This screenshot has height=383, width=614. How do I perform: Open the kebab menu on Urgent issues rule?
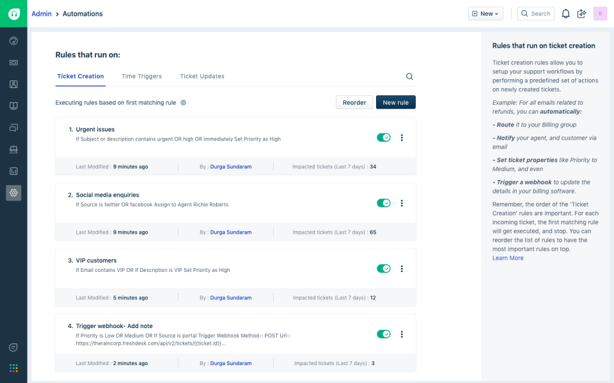pyautogui.click(x=402, y=137)
